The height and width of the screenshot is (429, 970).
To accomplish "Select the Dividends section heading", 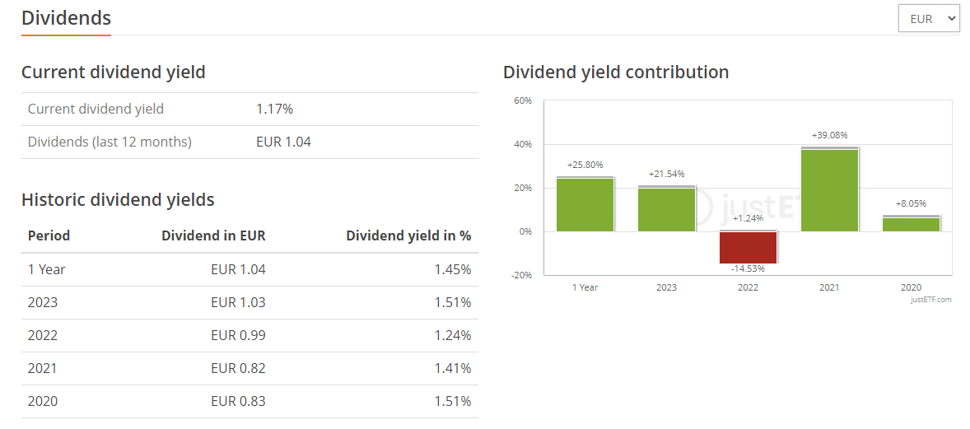I will pyautogui.click(x=66, y=18).
